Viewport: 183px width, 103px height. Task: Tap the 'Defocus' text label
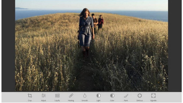[139, 101]
